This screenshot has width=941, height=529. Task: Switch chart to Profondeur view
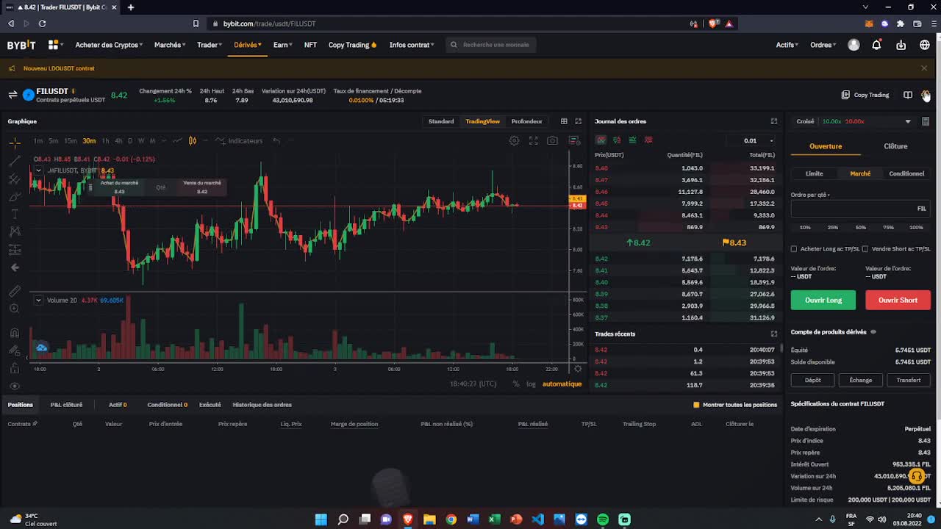[527, 121]
